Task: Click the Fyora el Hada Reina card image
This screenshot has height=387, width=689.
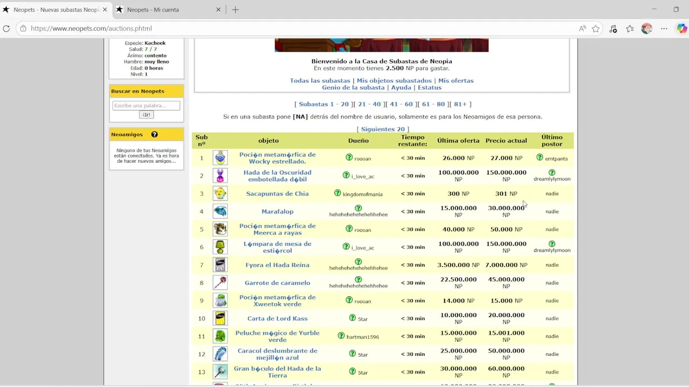Action: point(220,265)
